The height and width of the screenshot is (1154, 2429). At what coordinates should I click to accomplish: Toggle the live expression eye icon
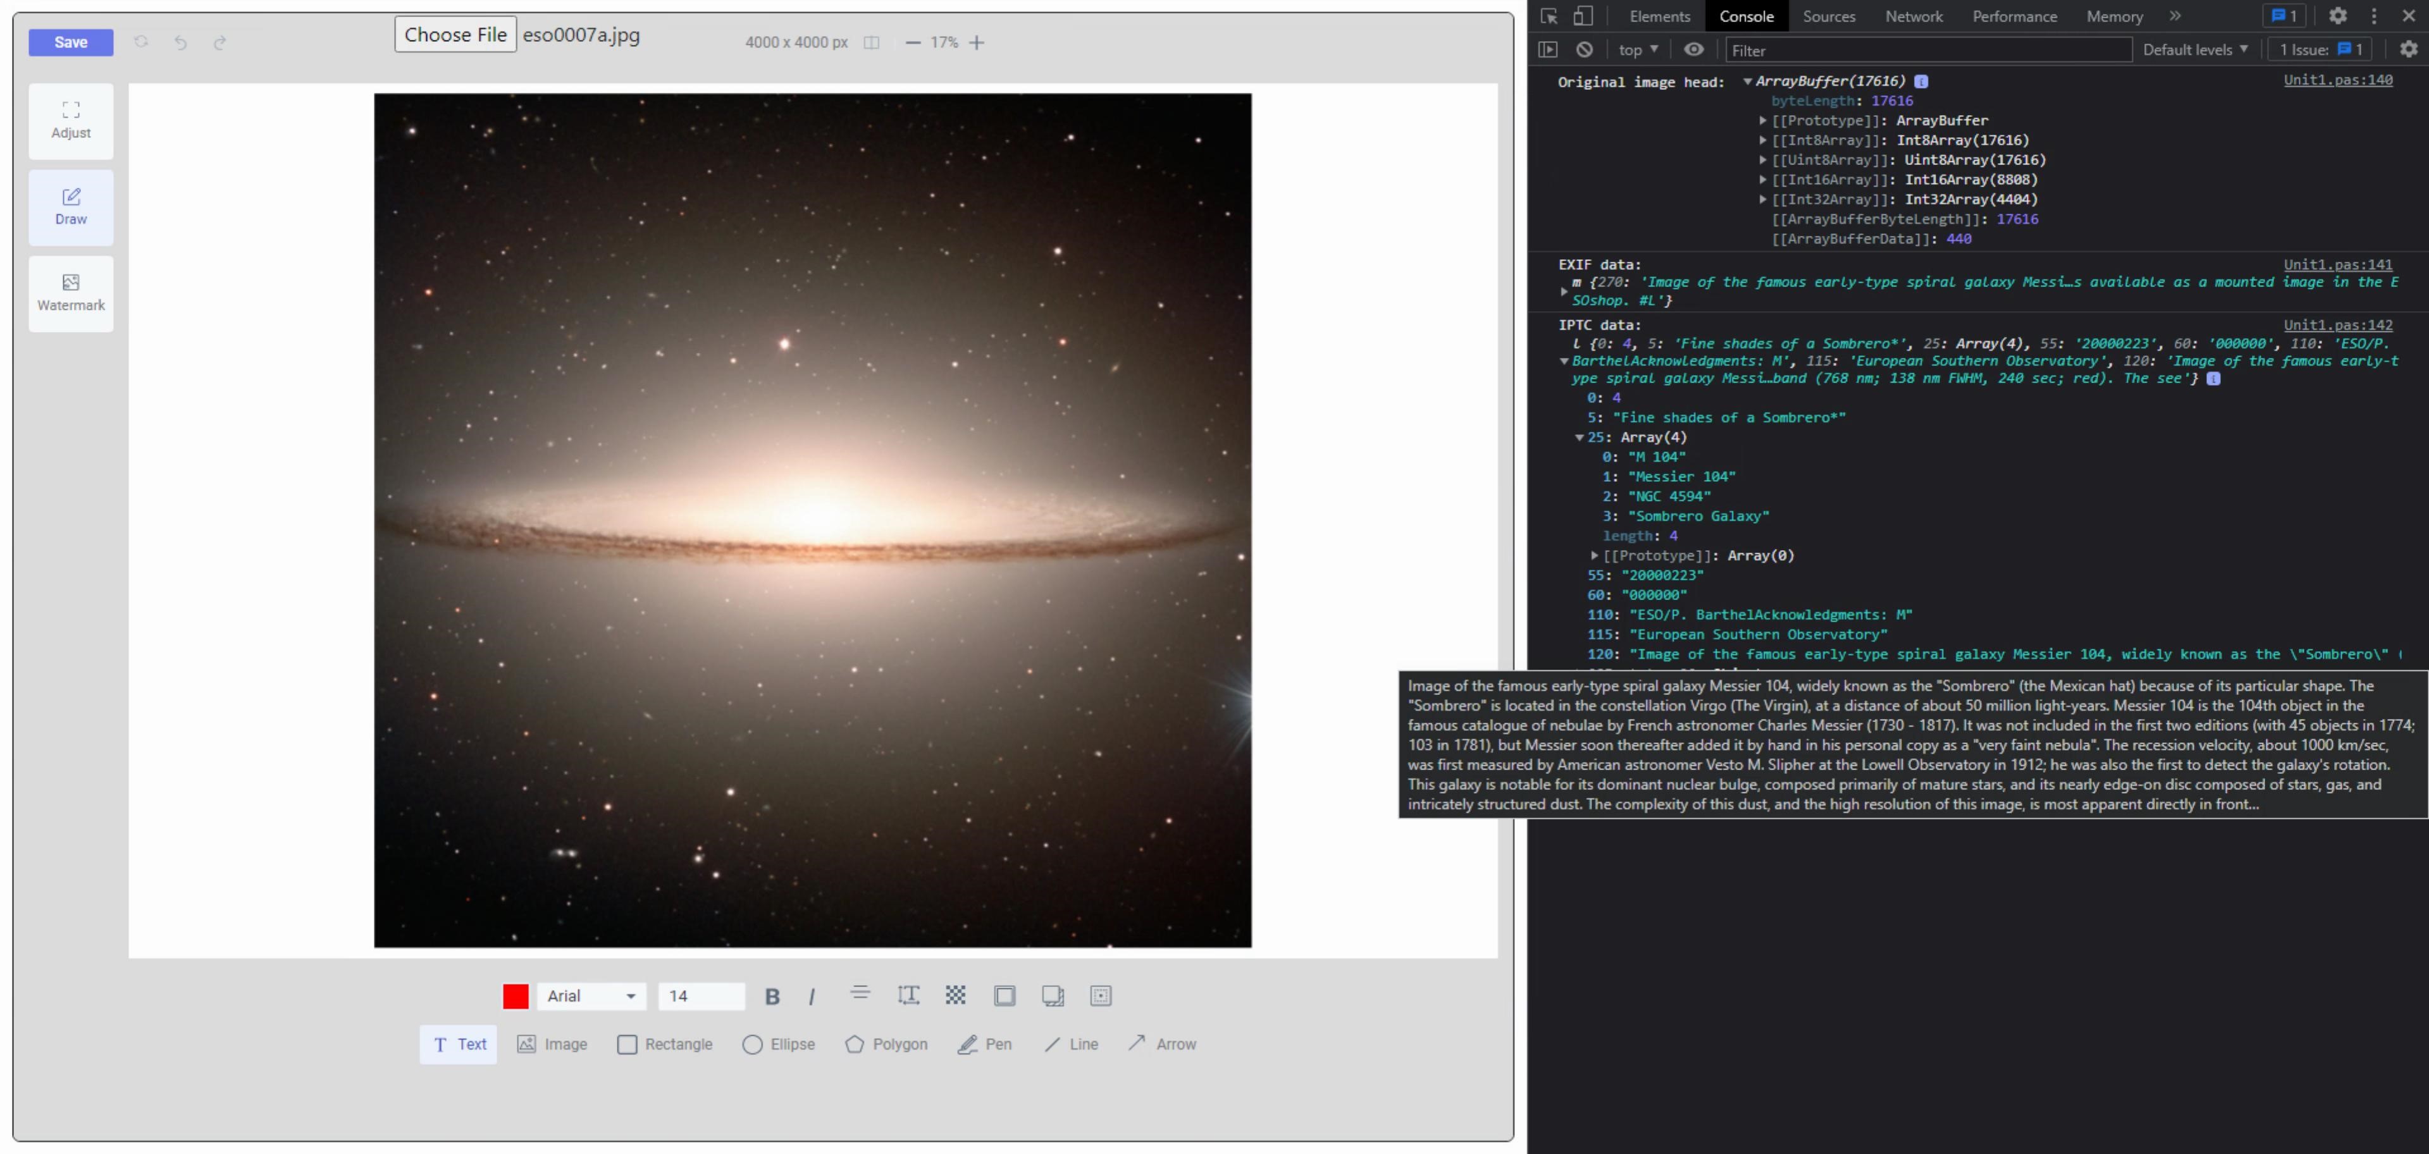1693,50
